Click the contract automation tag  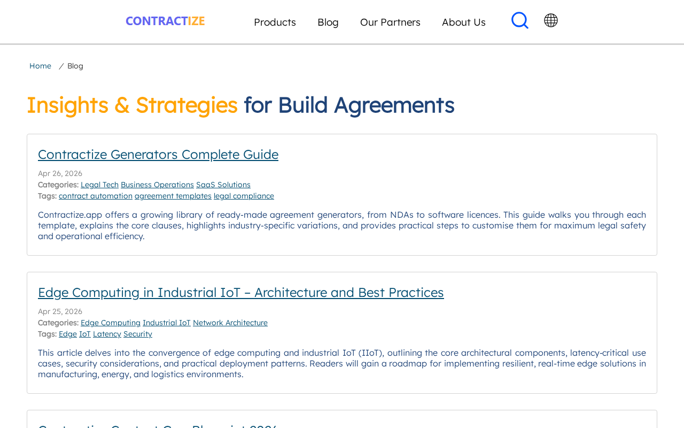[96, 196]
